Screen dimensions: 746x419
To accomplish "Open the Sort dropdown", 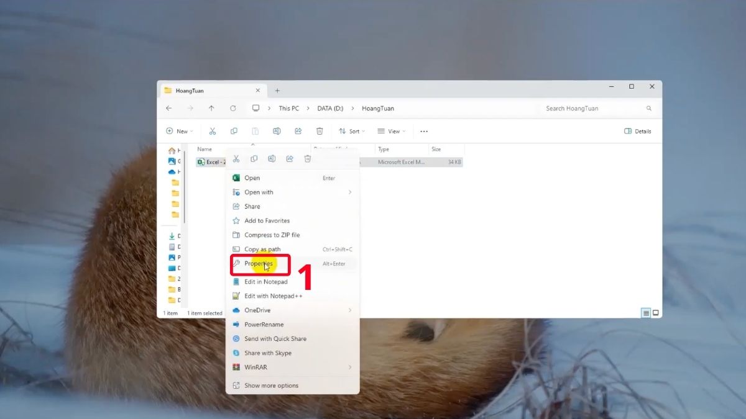I will (352, 132).
